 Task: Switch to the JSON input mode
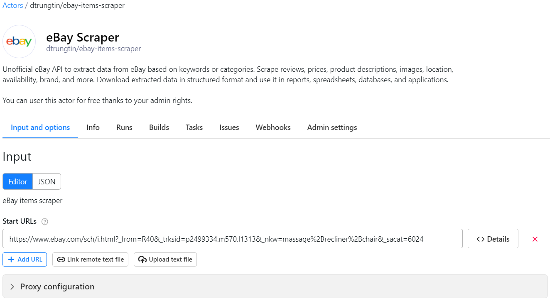(x=47, y=181)
